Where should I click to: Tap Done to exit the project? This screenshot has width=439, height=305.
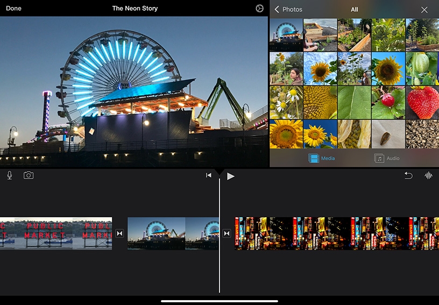click(x=13, y=9)
